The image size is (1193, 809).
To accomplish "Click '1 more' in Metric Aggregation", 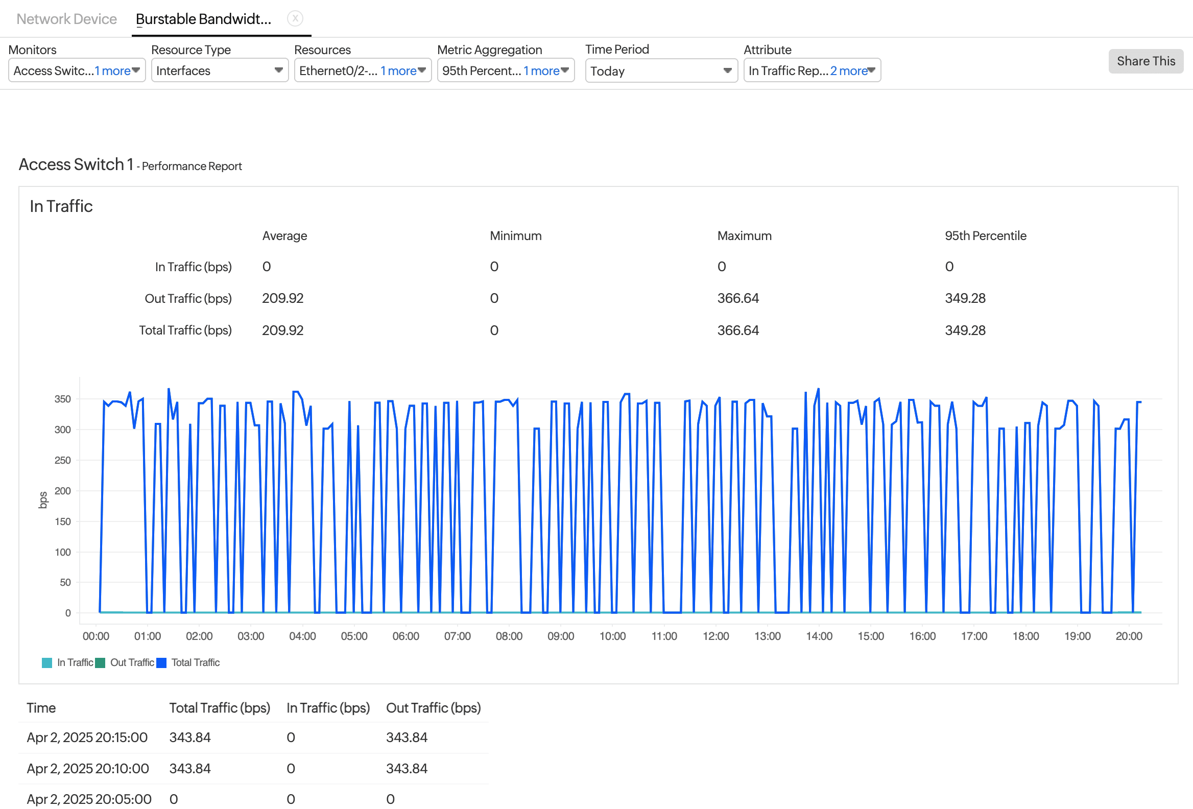I will (x=541, y=71).
